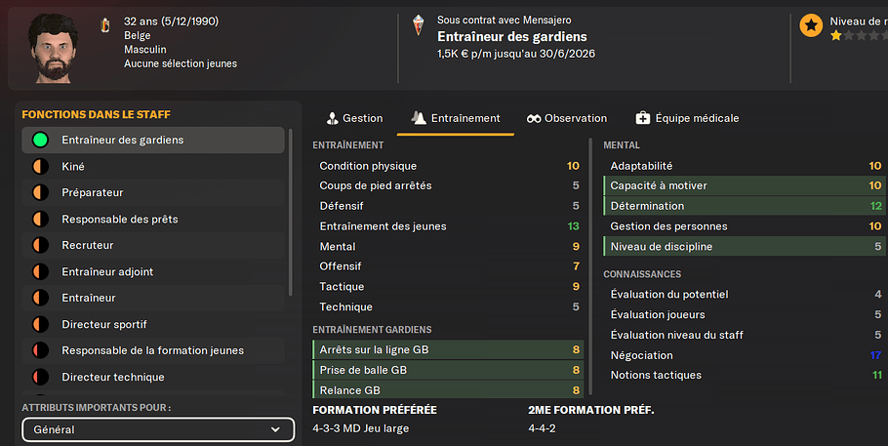This screenshot has width=888, height=446.
Task: Click the Observation binoculars icon
Action: (x=534, y=118)
